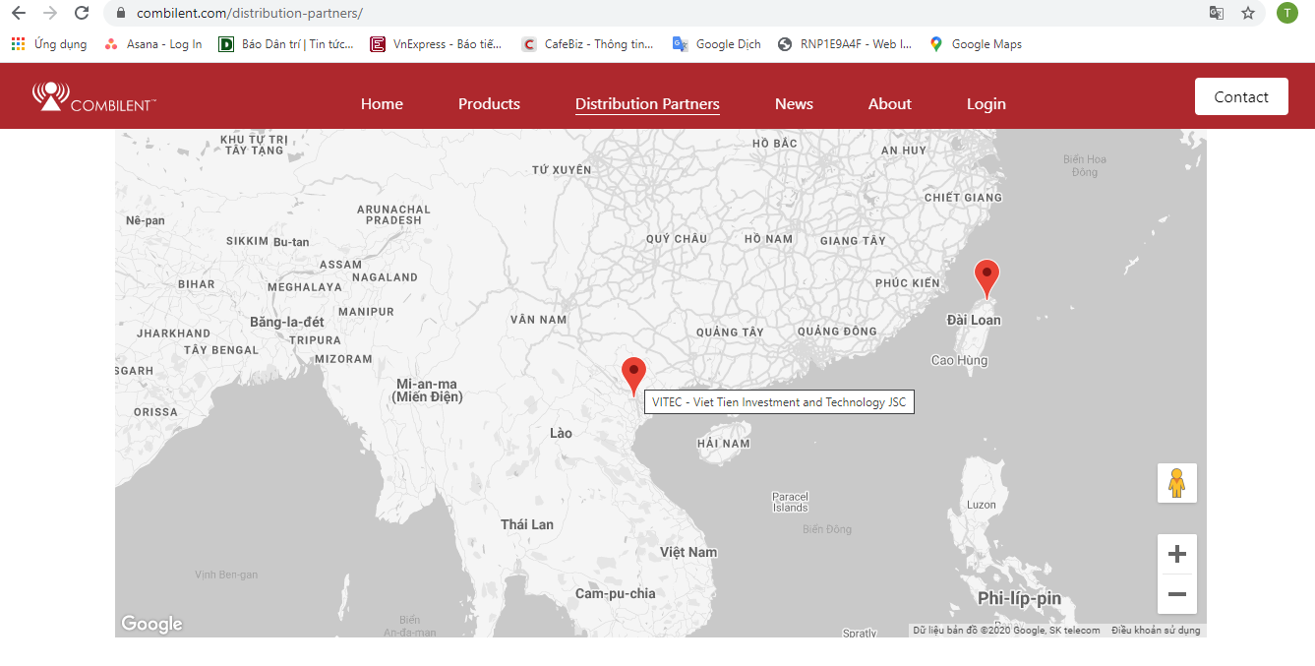
Task: Click the Google logo on the map
Action: point(151,624)
